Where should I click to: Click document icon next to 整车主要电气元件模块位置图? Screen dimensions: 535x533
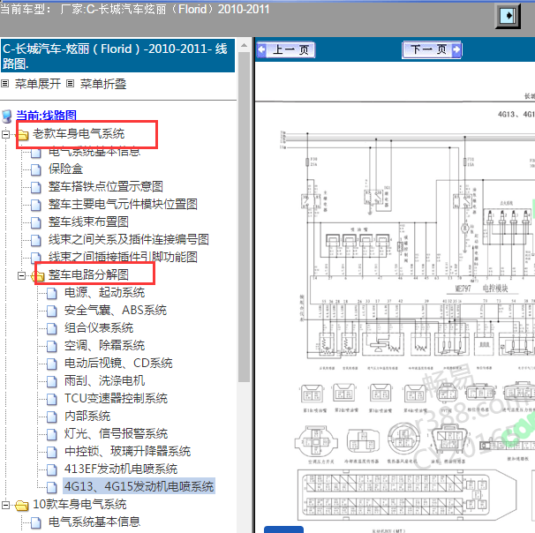tap(36, 205)
